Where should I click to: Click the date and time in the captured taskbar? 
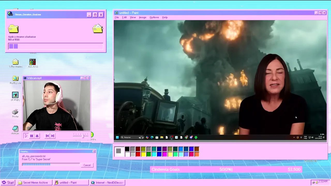318,137
